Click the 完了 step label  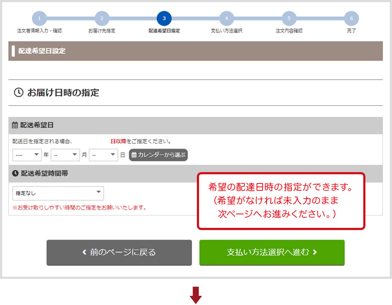point(351,31)
